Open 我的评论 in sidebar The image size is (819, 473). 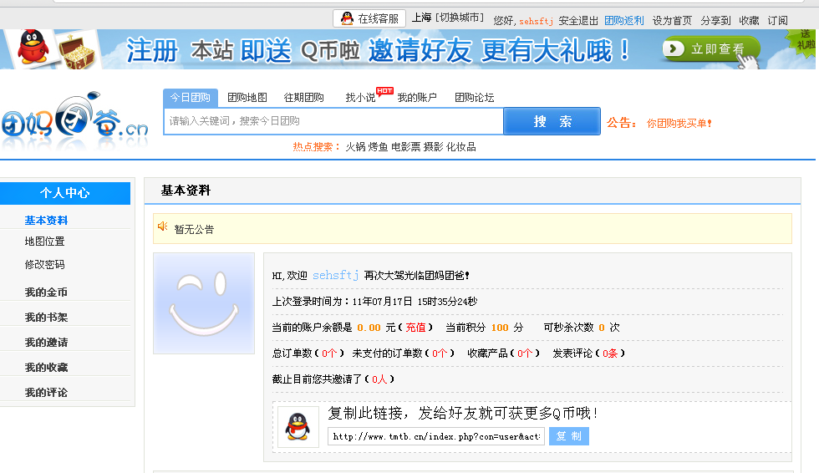point(46,393)
